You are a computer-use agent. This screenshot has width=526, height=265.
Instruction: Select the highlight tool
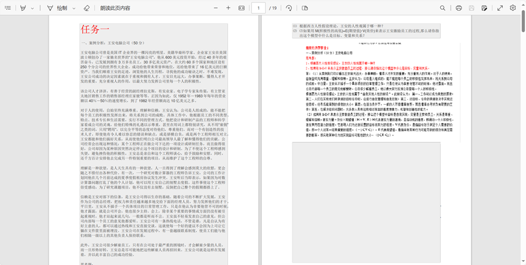point(23,8)
